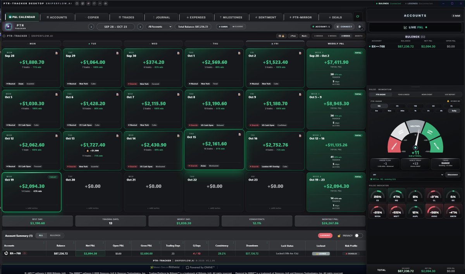This screenshot has width=465, height=274.
Task: Select the 2 Weeks range option
Action: 319,36
